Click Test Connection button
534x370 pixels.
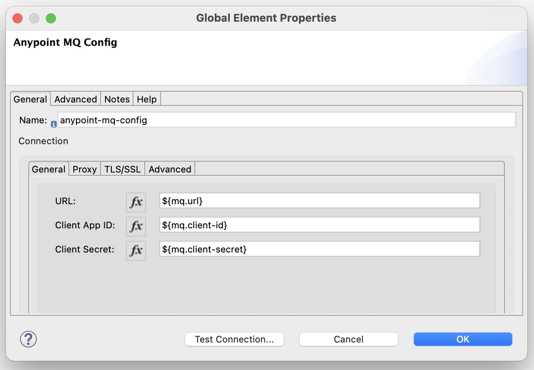pyautogui.click(x=234, y=339)
